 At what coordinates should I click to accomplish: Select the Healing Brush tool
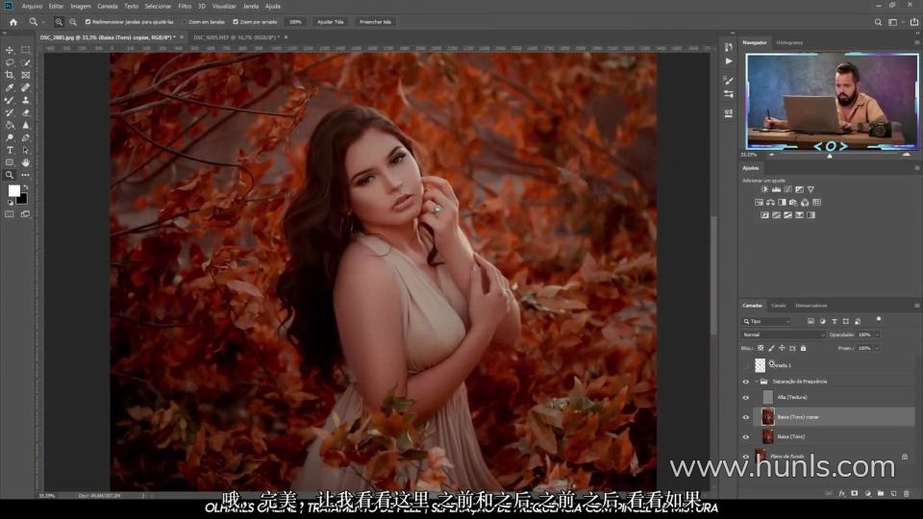[x=25, y=87]
